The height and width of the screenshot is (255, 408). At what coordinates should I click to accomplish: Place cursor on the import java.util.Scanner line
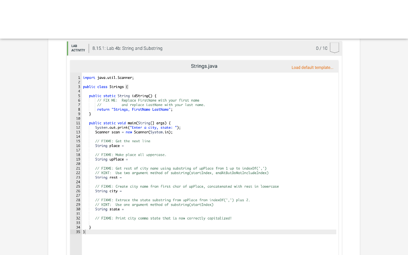pyautogui.click(x=108, y=77)
